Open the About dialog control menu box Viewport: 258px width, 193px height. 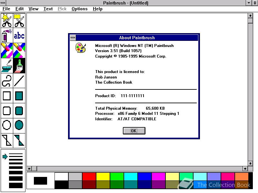pyautogui.click(x=73, y=38)
